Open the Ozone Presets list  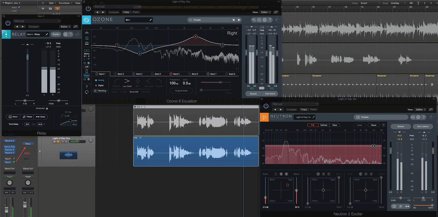(x=209, y=20)
